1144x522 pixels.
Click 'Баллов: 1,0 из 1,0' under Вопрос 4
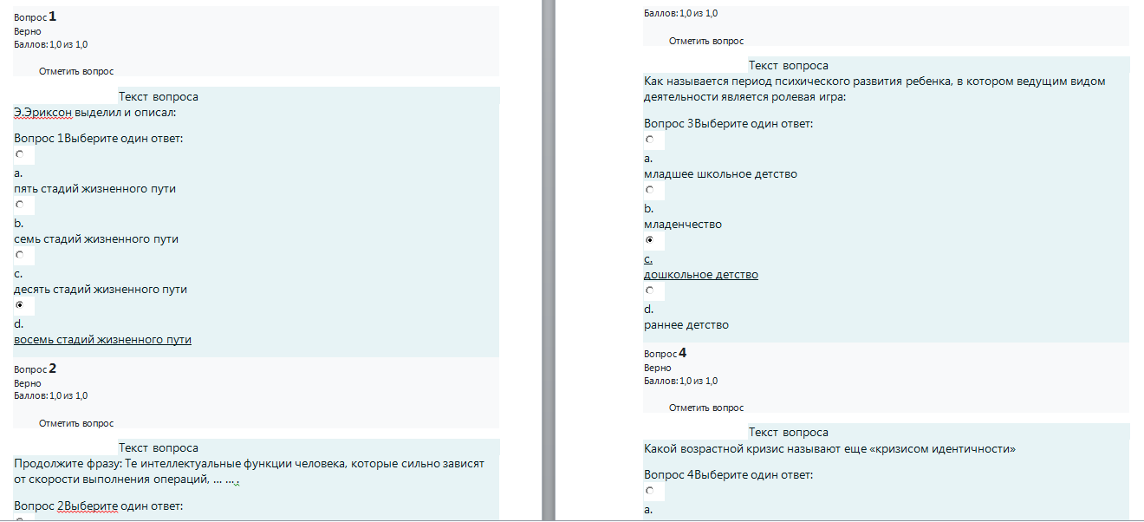[x=681, y=381]
